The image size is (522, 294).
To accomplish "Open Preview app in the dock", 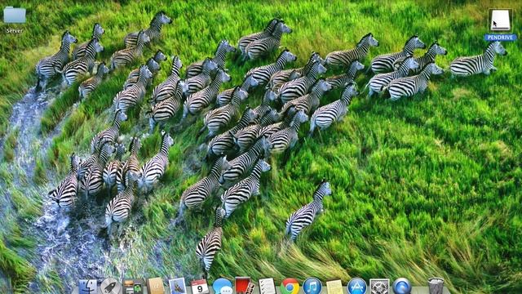I will point(178,287).
